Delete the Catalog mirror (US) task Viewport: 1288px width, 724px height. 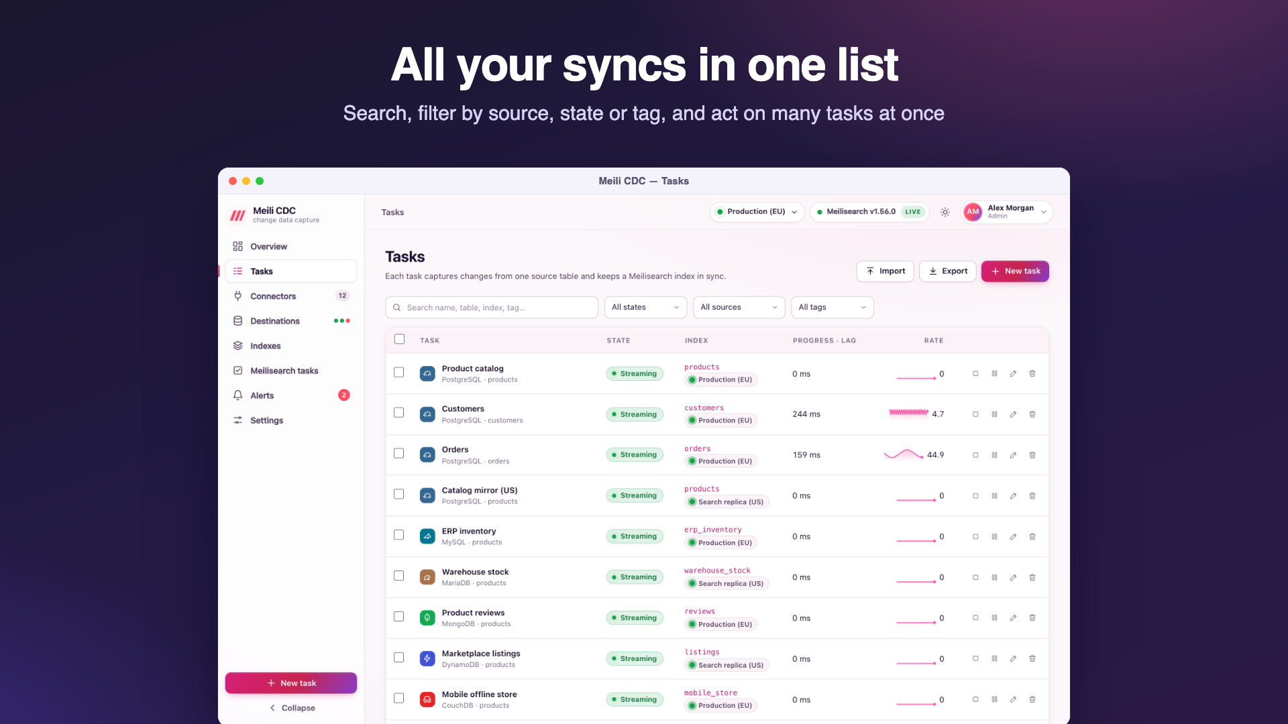(x=1032, y=496)
